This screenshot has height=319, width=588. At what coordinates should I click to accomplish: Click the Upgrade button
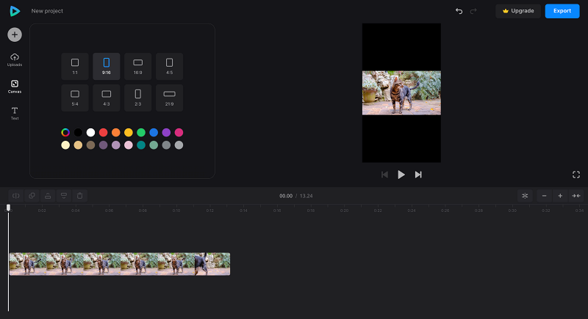518,11
